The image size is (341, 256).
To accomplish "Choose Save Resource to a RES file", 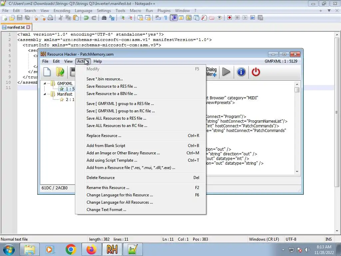I will [x=141, y=86].
